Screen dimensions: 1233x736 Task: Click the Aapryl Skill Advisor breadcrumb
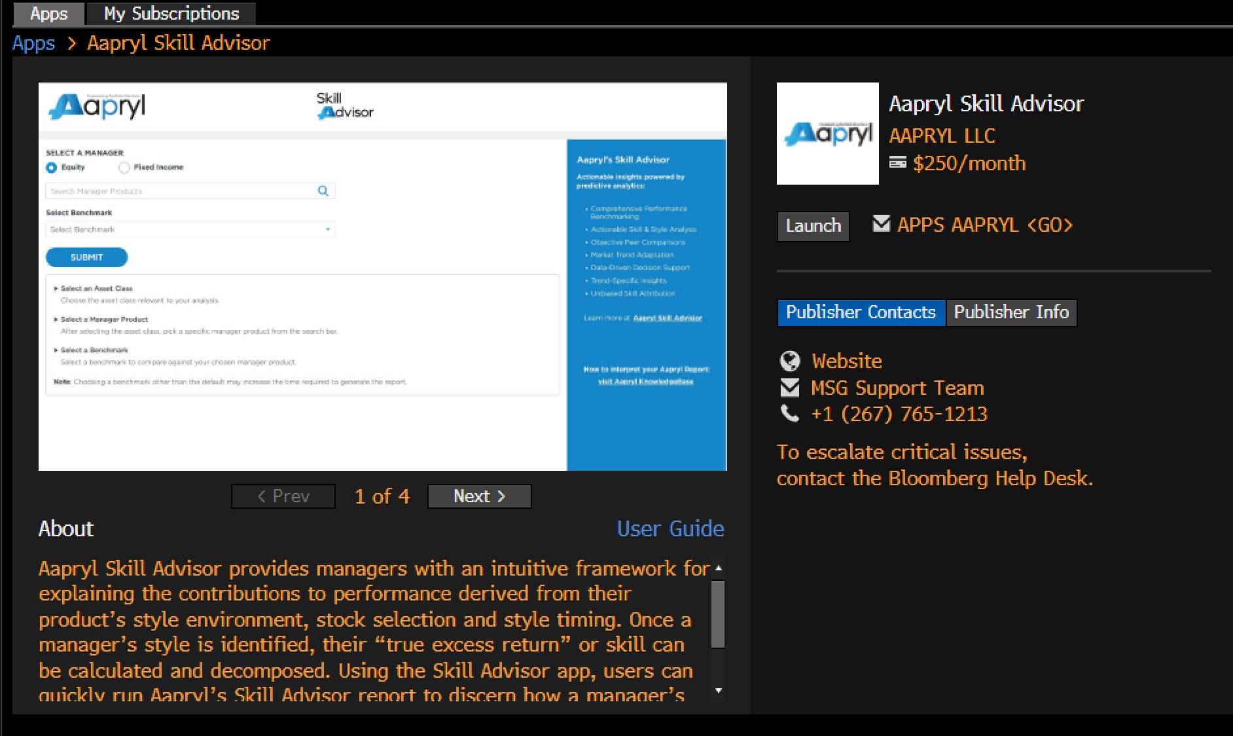[179, 43]
